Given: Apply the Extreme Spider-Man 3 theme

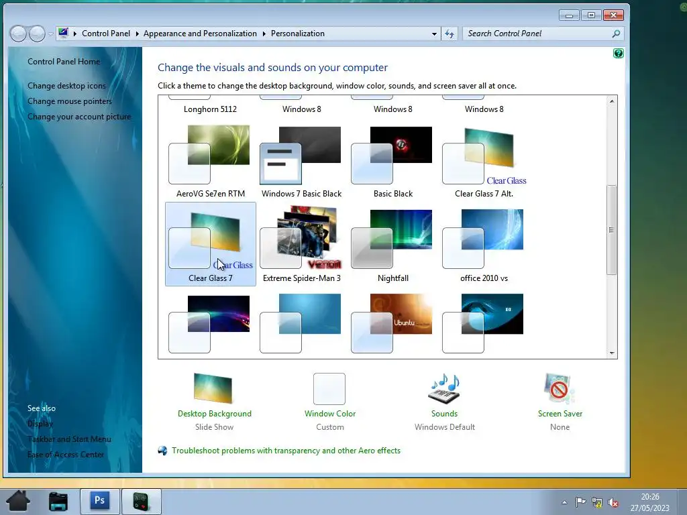Looking at the screenshot, I should (x=301, y=244).
